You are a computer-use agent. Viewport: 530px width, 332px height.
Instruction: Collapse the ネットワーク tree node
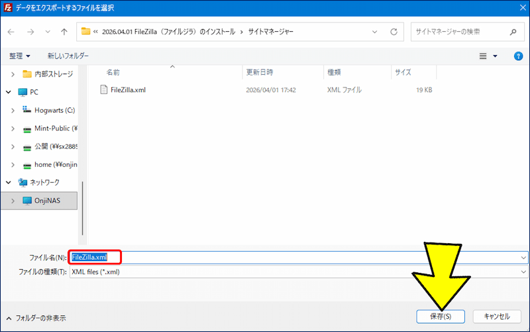point(9,182)
